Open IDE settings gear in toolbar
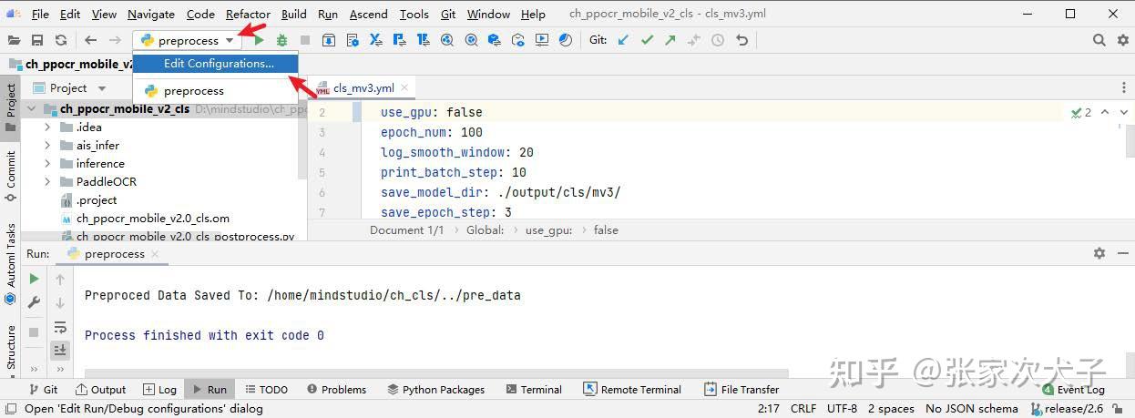Image resolution: width=1135 pixels, height=418 pixels. 1122,40
